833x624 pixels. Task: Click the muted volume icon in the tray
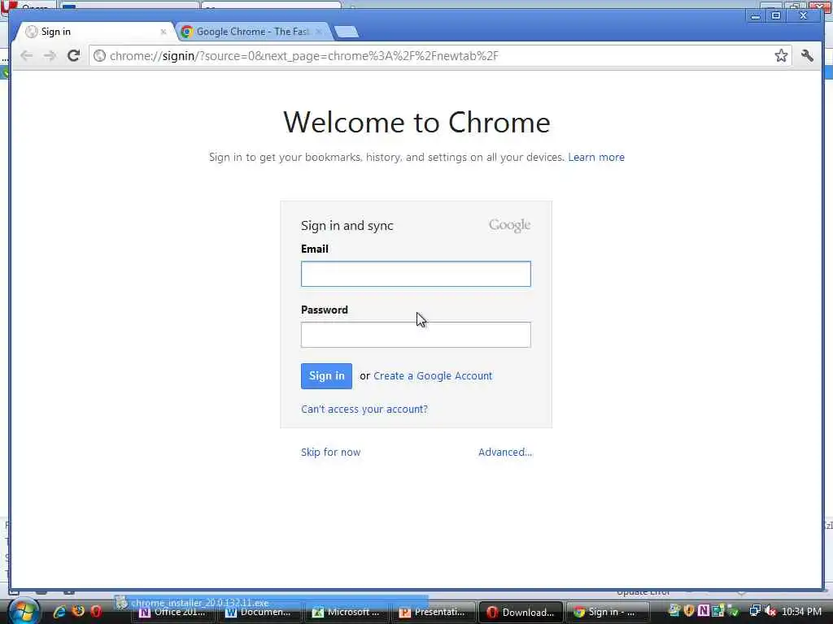click(770, 611)
